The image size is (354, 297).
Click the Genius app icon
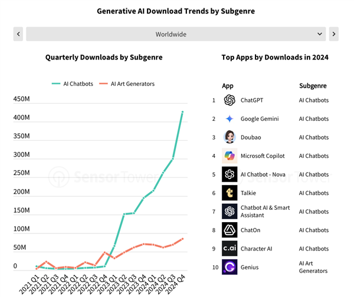pyautogui.click(x=230, y=267)
